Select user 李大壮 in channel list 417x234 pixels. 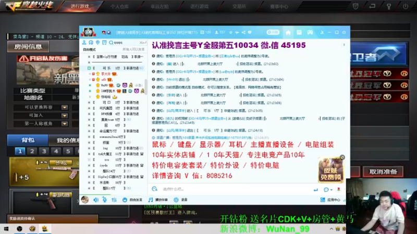click(x=106, y=74)
